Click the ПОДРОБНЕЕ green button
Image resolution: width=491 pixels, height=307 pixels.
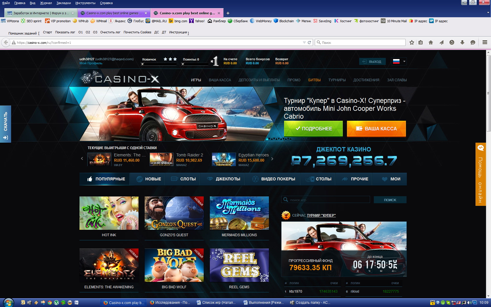313,129
